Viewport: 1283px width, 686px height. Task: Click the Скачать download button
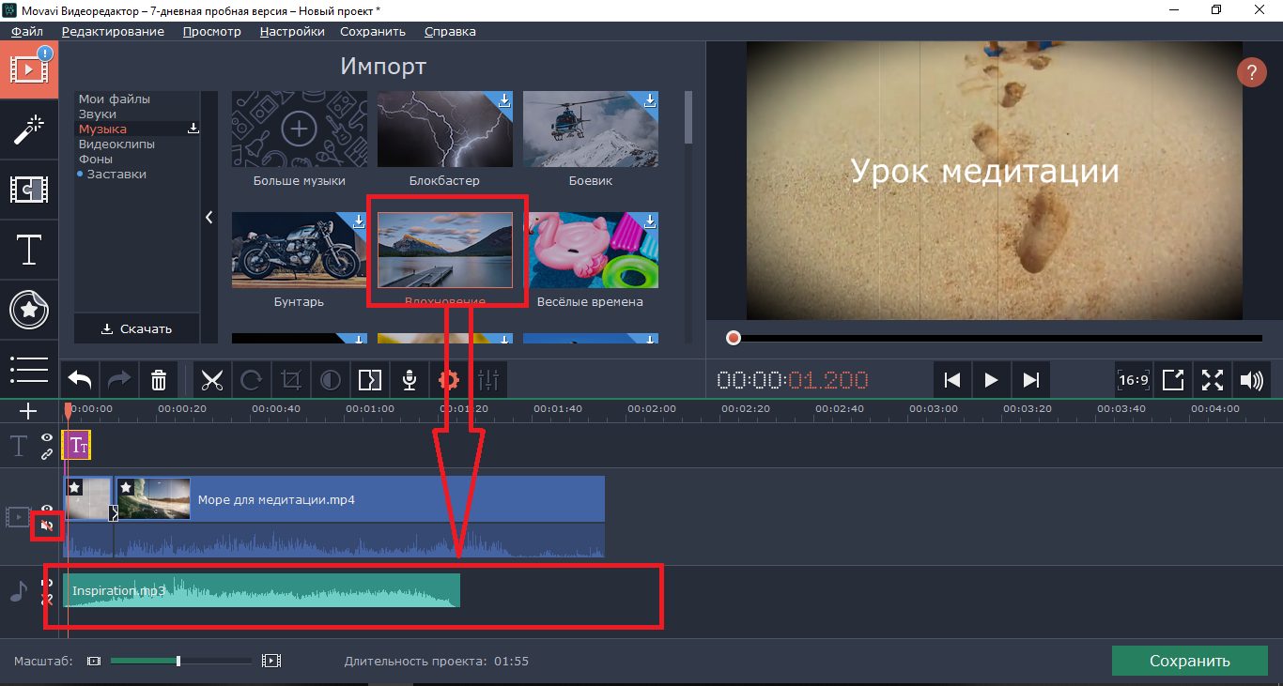pyautogui.click(x=137, y=328)
